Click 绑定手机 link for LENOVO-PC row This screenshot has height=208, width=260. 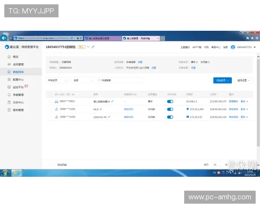(x=129, y=117)
